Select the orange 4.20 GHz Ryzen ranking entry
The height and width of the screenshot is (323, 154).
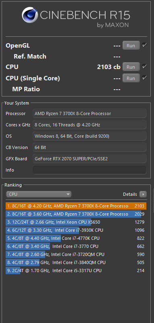click(76, 206)
